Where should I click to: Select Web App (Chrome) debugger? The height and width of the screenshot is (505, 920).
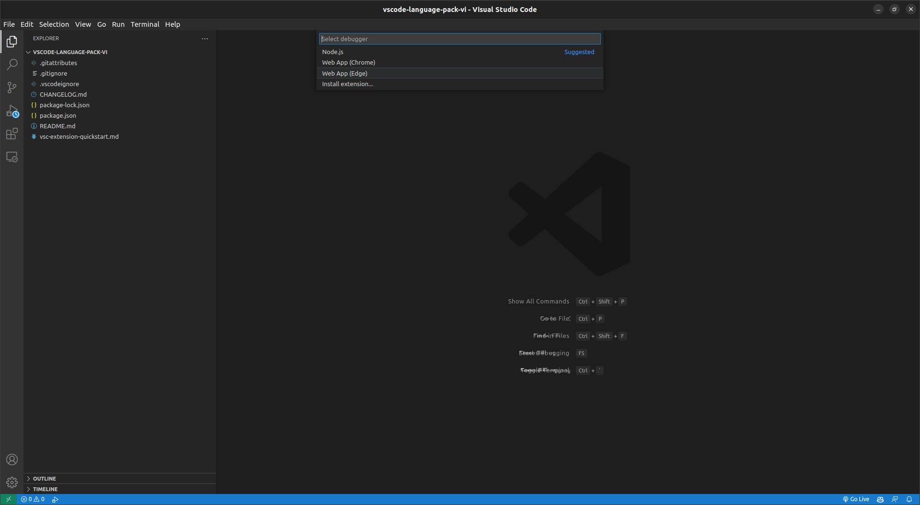[x=348, y=62]
